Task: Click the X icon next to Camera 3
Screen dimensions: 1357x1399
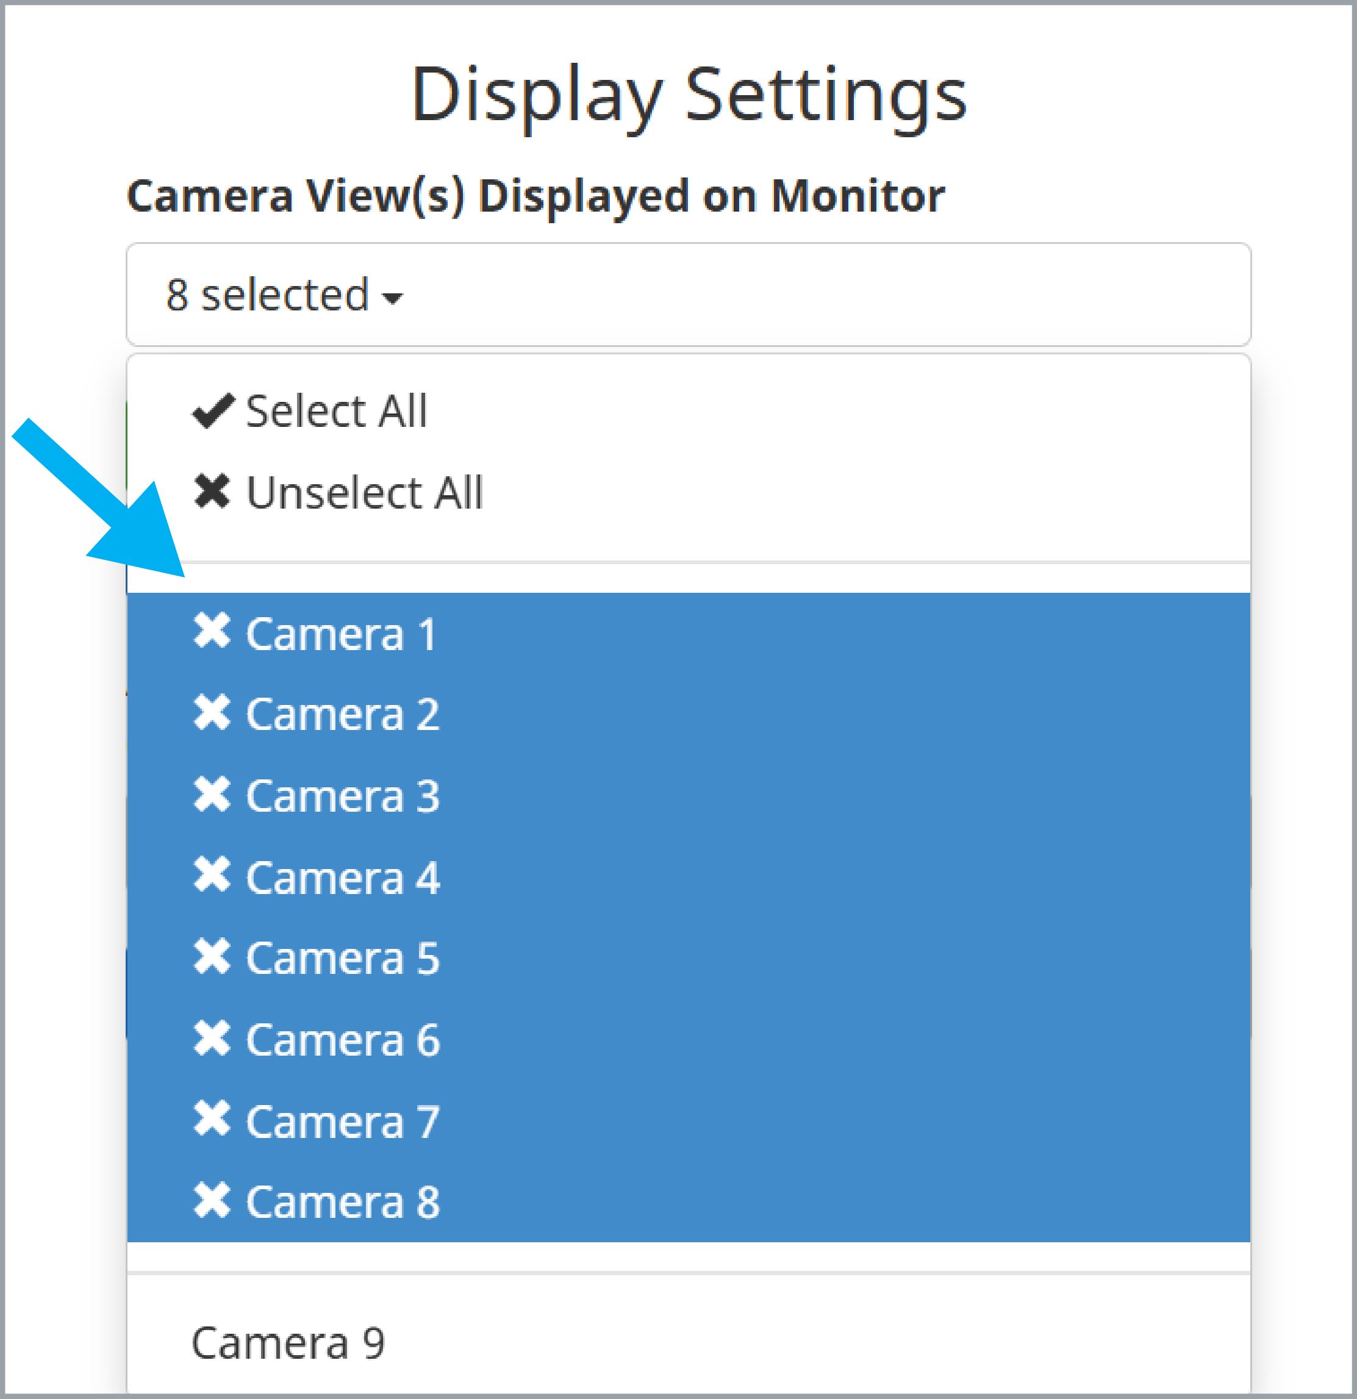Action: coord(212,795)
